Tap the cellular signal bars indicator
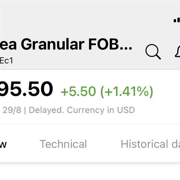This screenshot has width=180, height=180. (x=177, y=20)
